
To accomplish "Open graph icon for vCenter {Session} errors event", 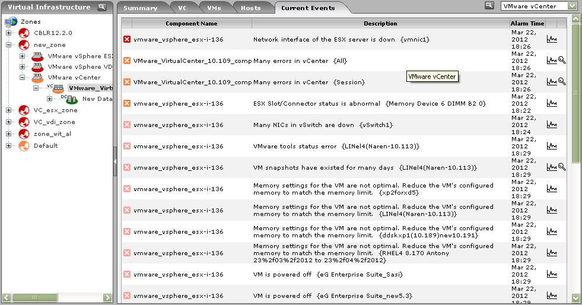I will (x=552, y=82).
